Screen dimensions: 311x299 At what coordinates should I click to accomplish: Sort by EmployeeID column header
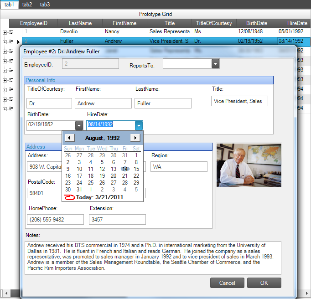tap(34, 23)
